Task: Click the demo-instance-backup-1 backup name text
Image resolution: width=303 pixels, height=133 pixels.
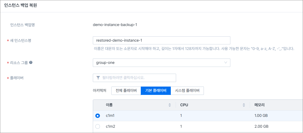Action: pos(115,25)
